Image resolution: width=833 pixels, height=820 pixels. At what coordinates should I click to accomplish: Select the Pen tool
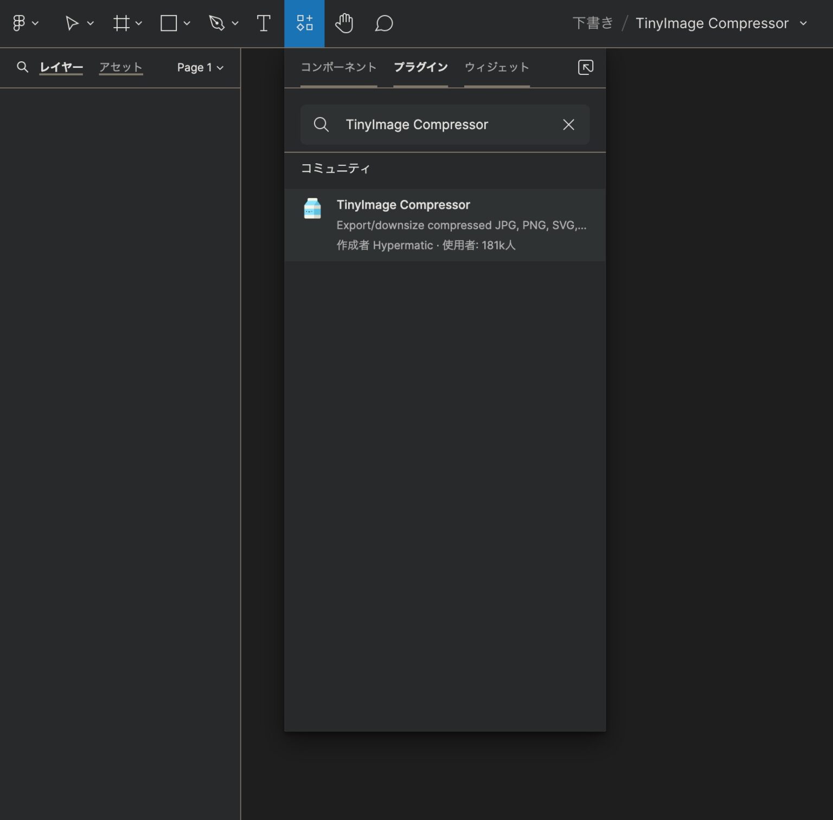coord(216,23)
